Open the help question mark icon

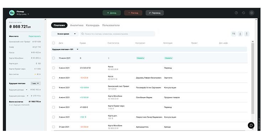point(236,13)
